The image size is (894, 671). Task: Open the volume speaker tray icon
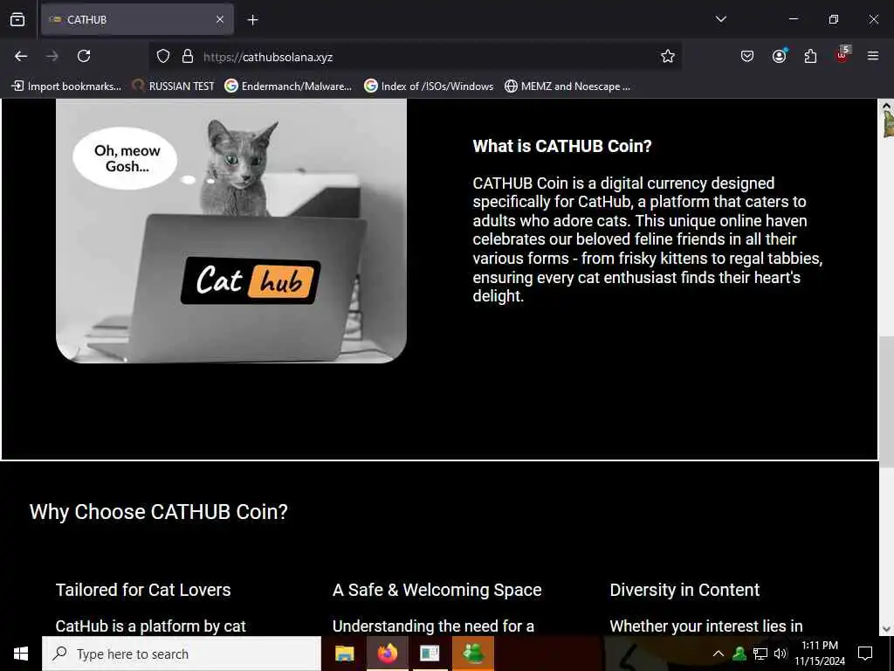pyautogui.click(x=781, y=654)
